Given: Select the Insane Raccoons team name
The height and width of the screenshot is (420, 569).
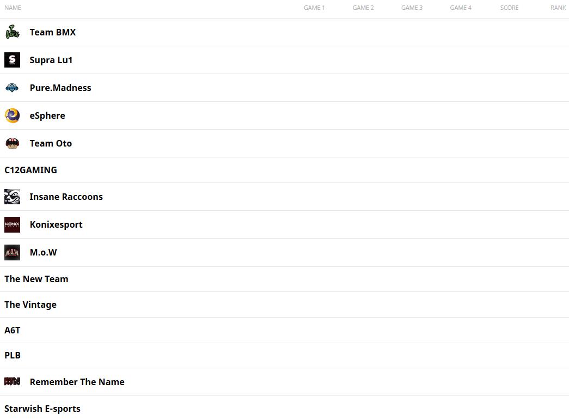Looking at the screenshot, I should coord(66,197).
